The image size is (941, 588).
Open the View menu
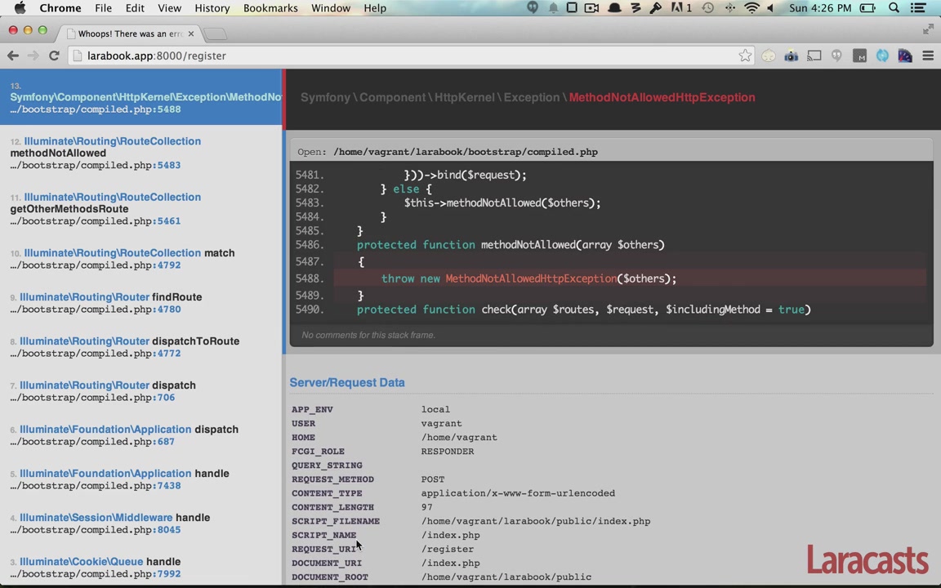[x=169, y=8]
